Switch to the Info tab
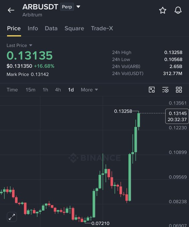 [33, 28]
